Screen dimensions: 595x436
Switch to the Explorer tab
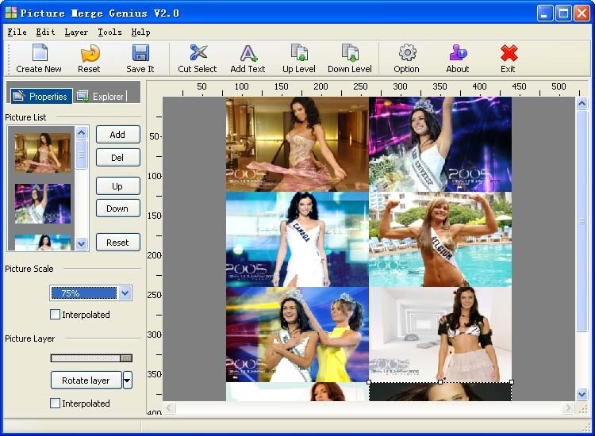point(101,96)
